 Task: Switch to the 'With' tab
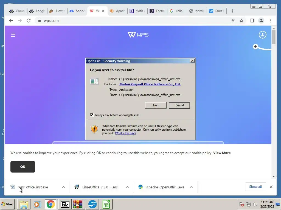pos(137,11)
